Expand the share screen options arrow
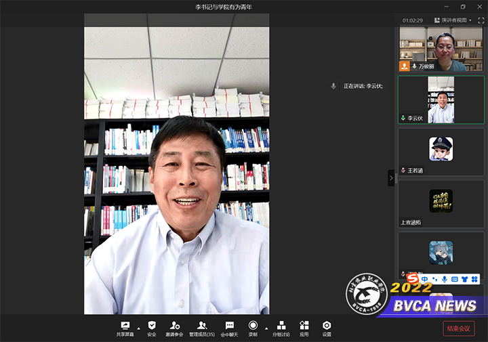This screenshot has height=342, width=488. [x=139, y=328]
